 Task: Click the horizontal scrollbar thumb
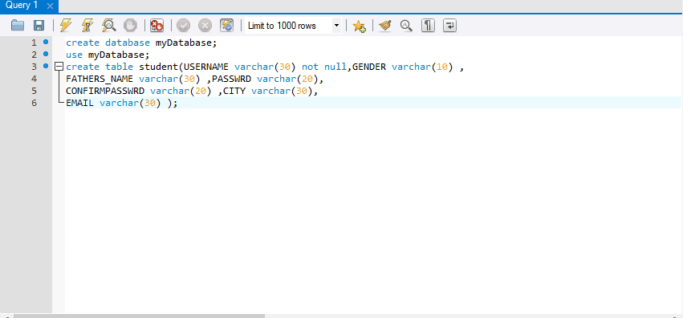139,316
